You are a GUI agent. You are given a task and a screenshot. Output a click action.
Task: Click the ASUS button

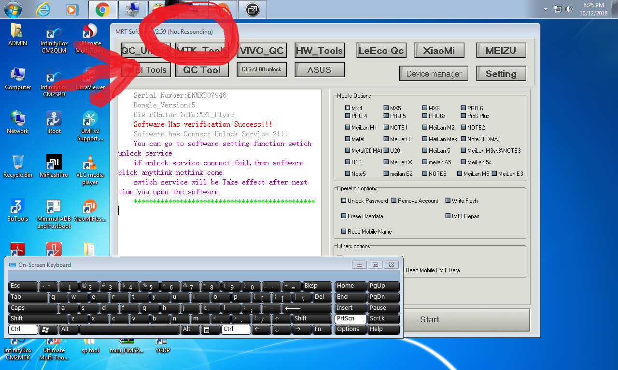[319, 70]
